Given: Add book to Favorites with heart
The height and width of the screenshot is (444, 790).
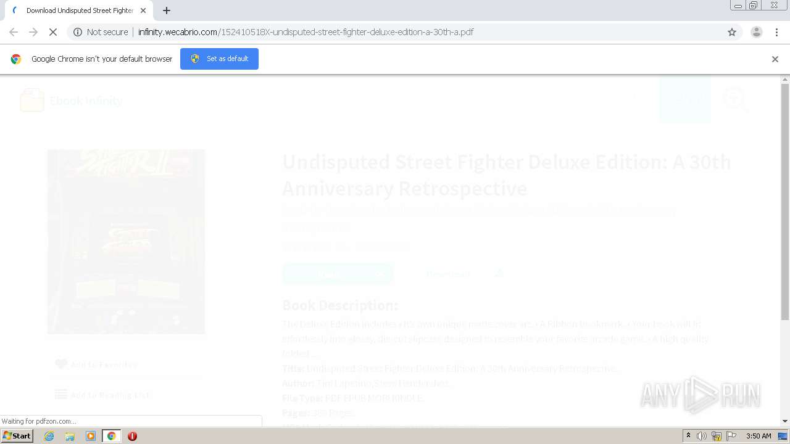Looking at the screenshot, I should tap(96, 364).
